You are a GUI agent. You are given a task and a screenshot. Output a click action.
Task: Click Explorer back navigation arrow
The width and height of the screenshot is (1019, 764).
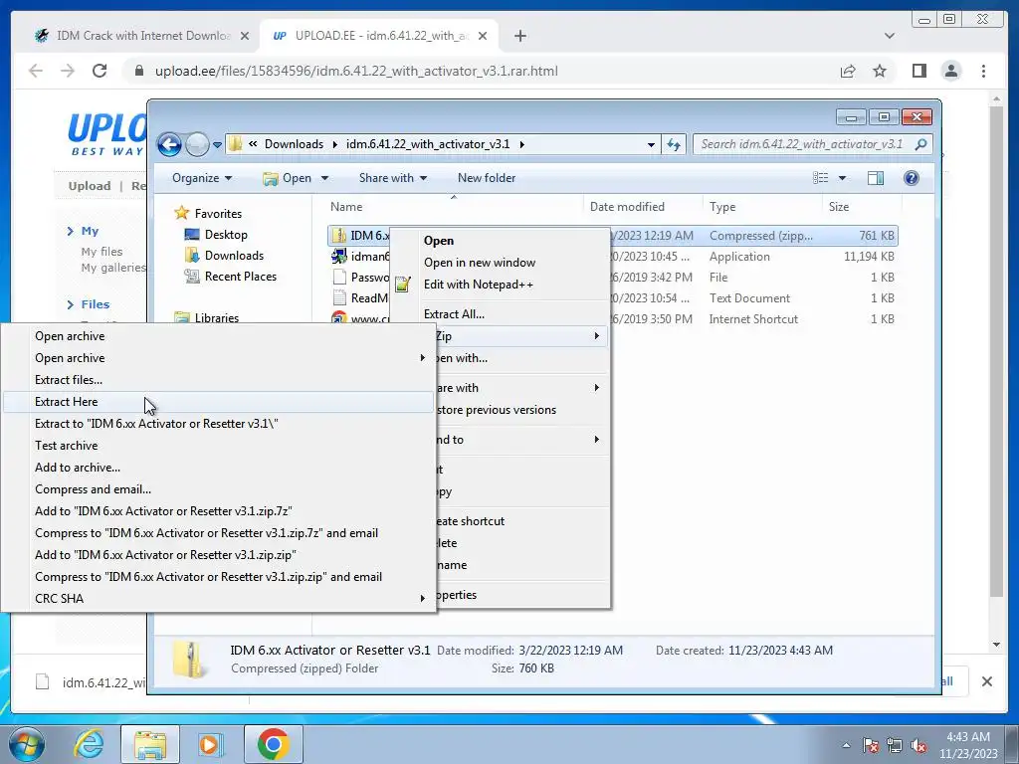pos(169,144)
